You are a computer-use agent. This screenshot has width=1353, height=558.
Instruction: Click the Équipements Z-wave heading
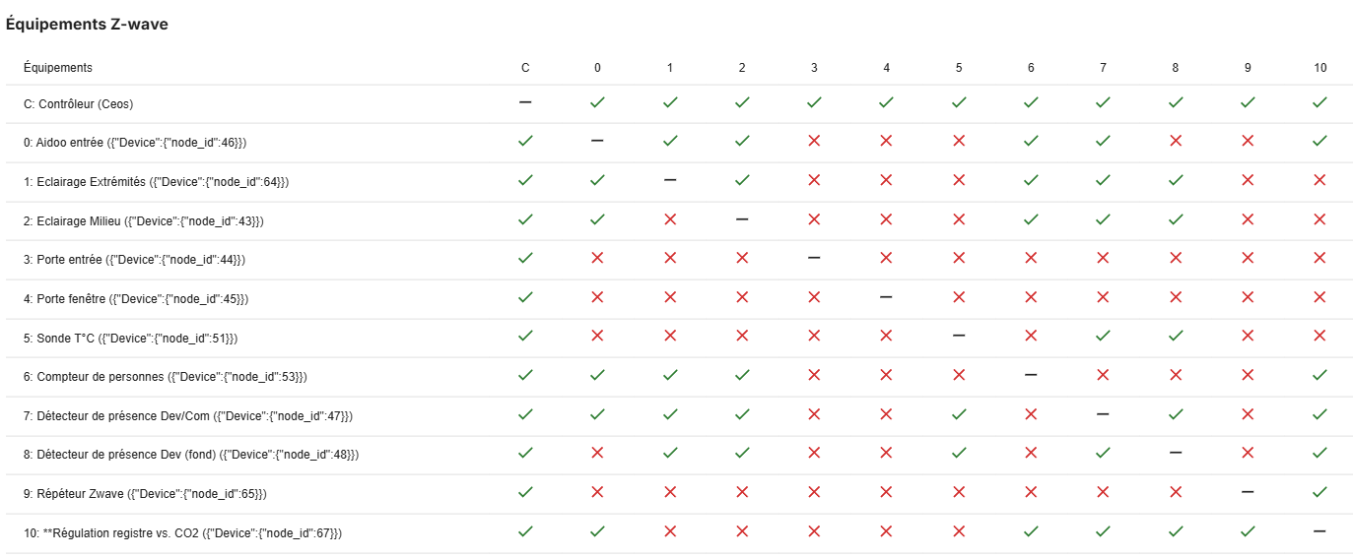pos(87,25)
